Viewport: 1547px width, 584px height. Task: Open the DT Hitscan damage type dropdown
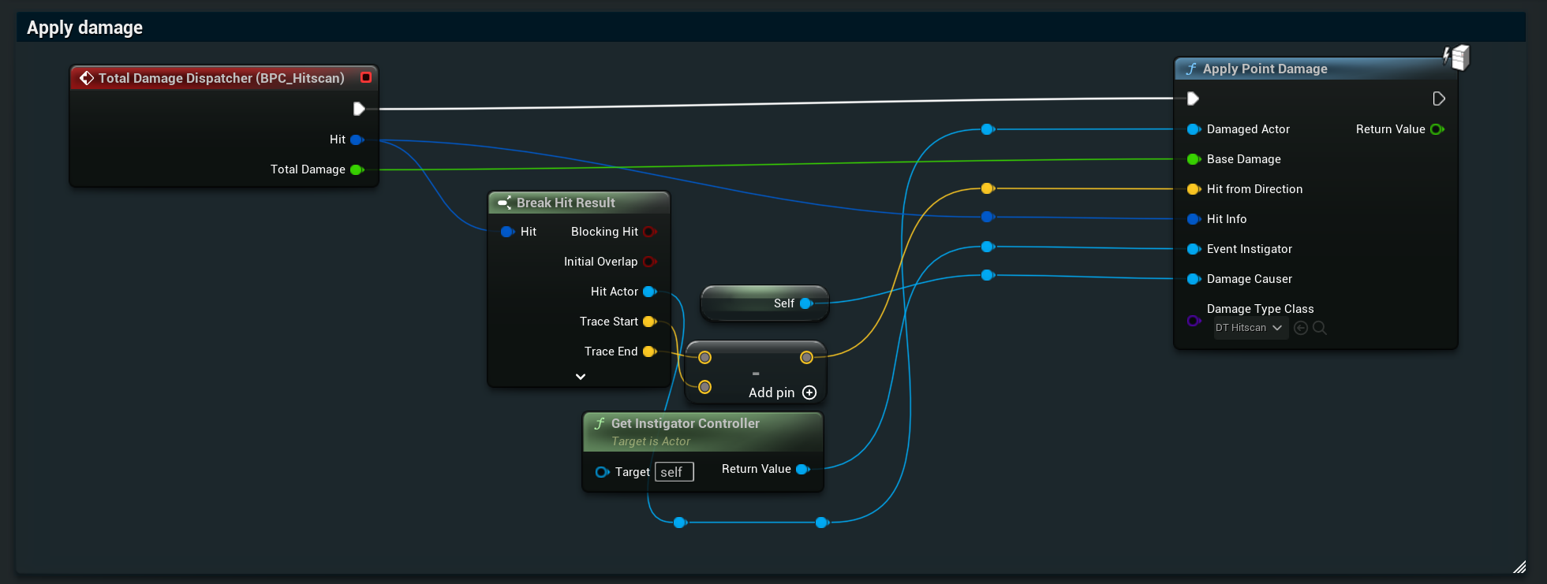(x=1250, y=328)
